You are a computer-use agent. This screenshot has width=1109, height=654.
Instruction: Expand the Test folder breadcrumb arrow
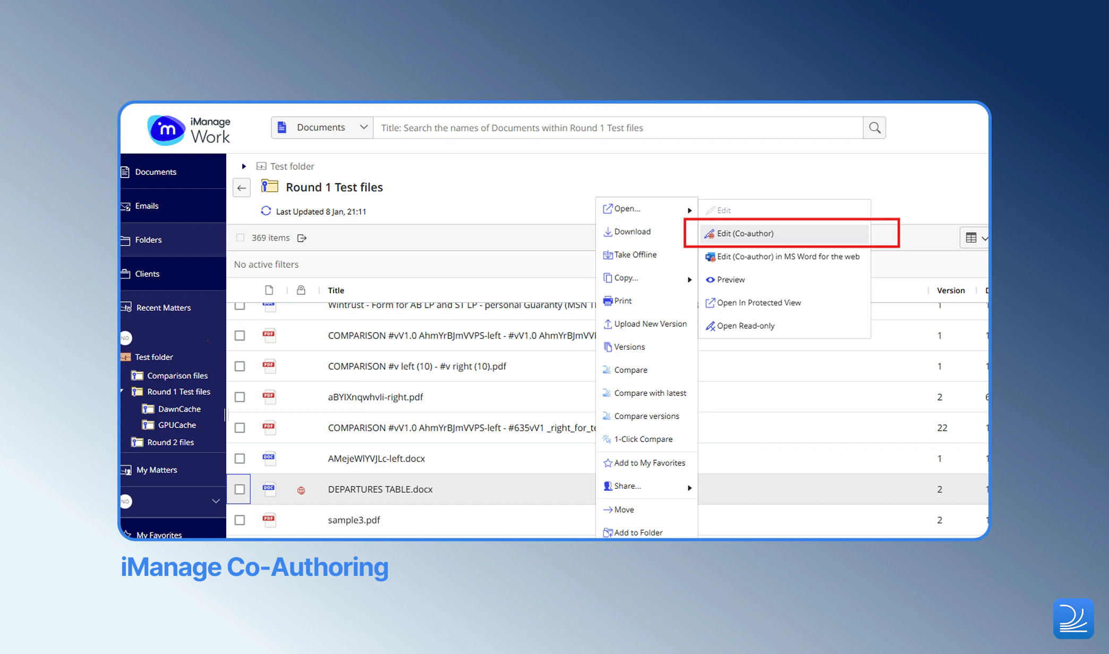point(244,166)
